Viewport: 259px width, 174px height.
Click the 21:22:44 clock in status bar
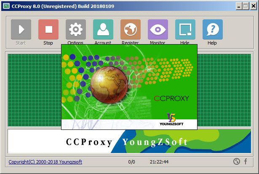point(159,162)
